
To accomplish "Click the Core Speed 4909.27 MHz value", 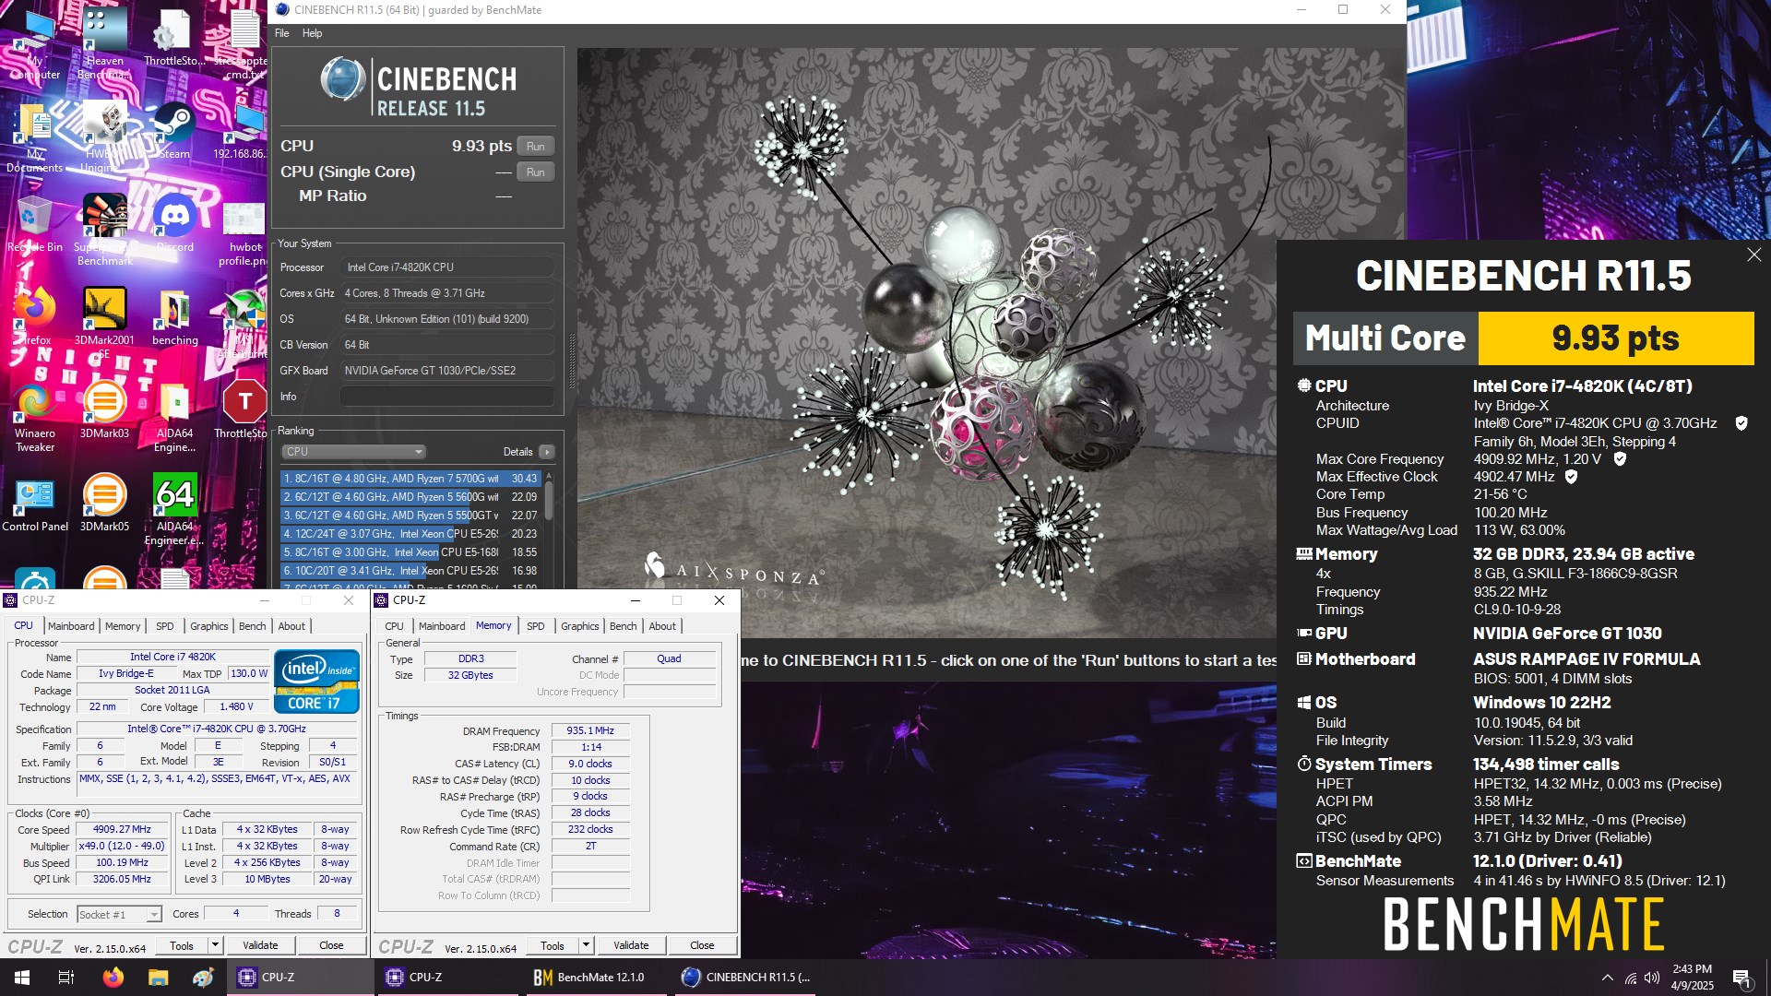I will tap(122, 830).
